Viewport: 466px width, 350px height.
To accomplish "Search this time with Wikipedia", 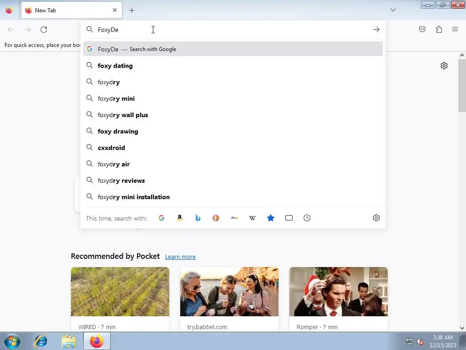I will (x=252, y=218).
